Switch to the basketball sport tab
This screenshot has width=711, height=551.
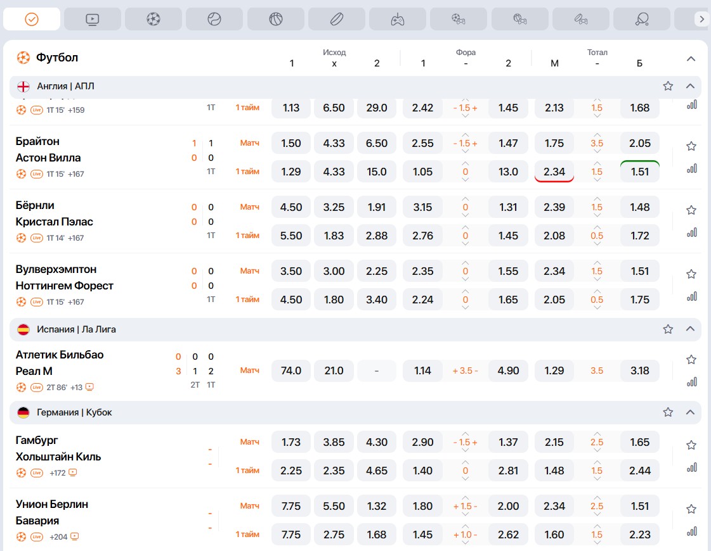coord(275,20)
